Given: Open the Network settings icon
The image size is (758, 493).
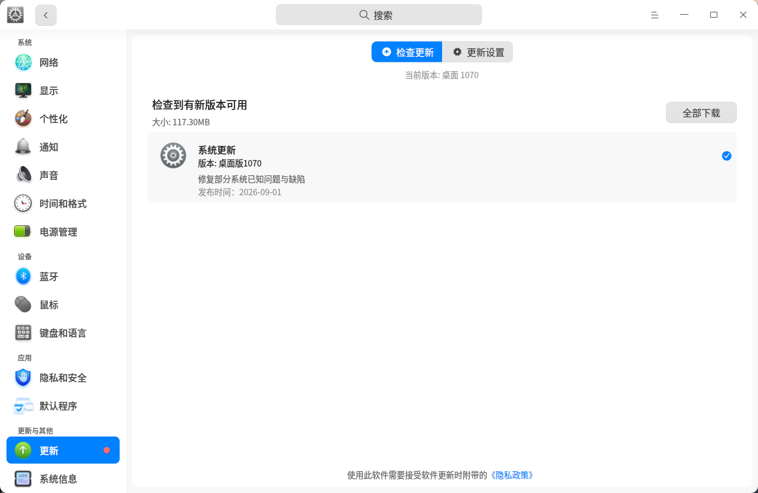Looking at the screenshot, I should 23,62.
